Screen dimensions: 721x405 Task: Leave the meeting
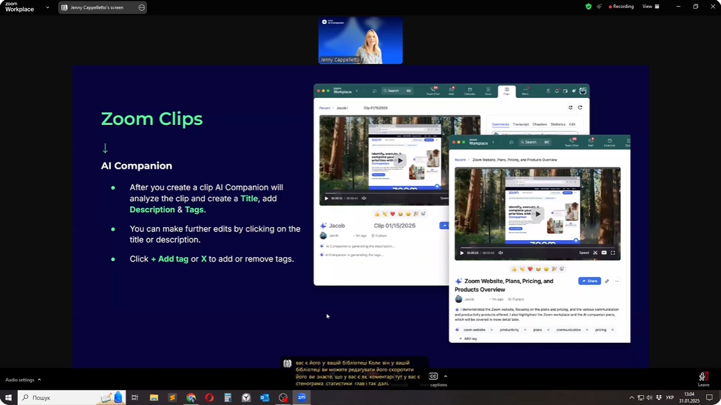[703, 379]
